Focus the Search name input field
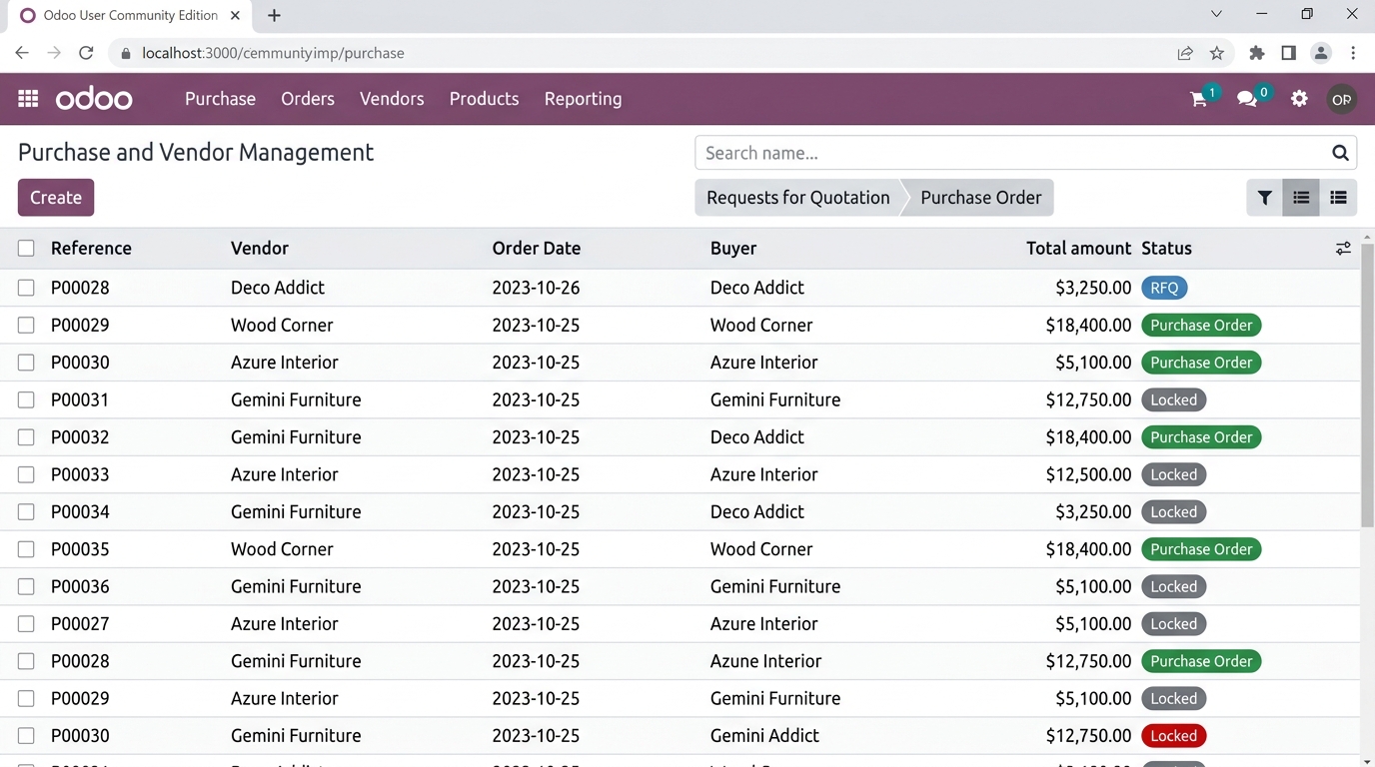 (x=1013, y=153)
